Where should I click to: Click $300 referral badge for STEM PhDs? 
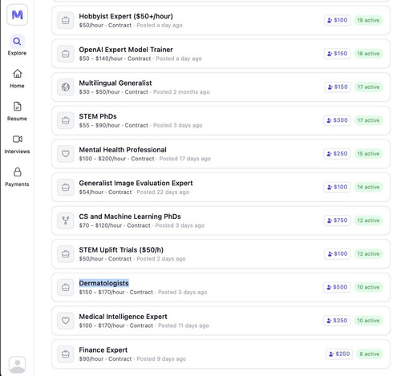click(338, 120)
